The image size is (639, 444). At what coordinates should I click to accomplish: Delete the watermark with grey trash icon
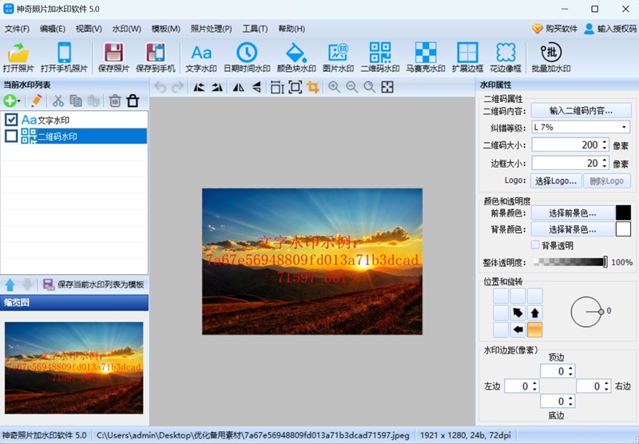tap(115, 101)
